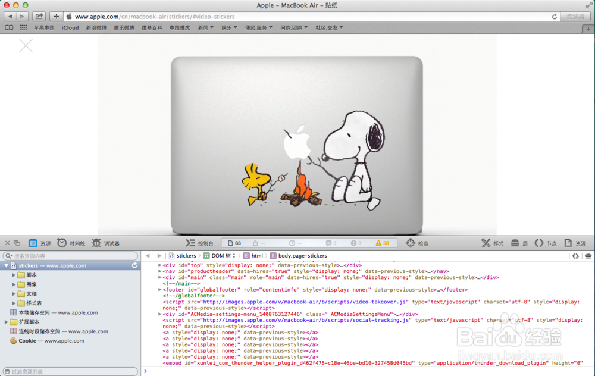Reload the stickers resource in sidebar
The height and width of the screenshot is (376, 595).
(134, 265)
